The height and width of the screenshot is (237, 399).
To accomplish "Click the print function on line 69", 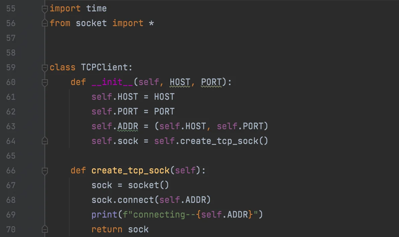I will tap(104, 215).
